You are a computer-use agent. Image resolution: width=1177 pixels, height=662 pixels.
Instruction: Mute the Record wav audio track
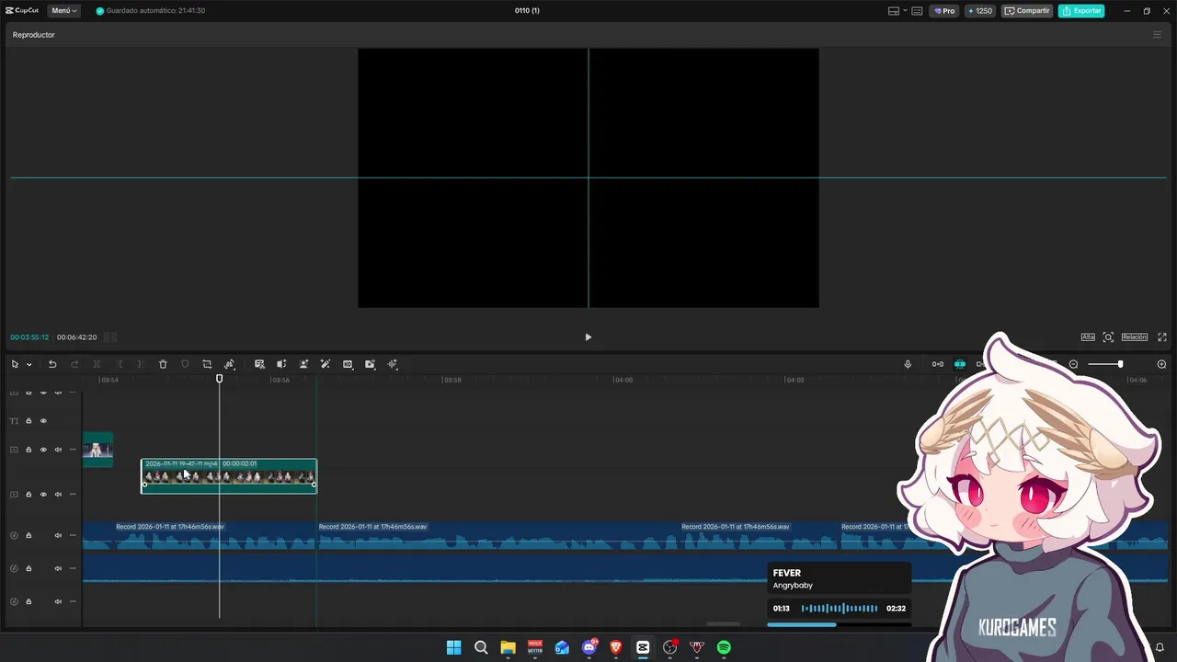58,535
